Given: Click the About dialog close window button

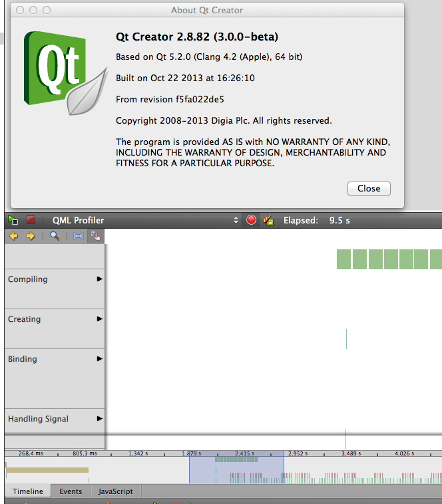Looking at the screenshot, I should click(x=20, y=10).
